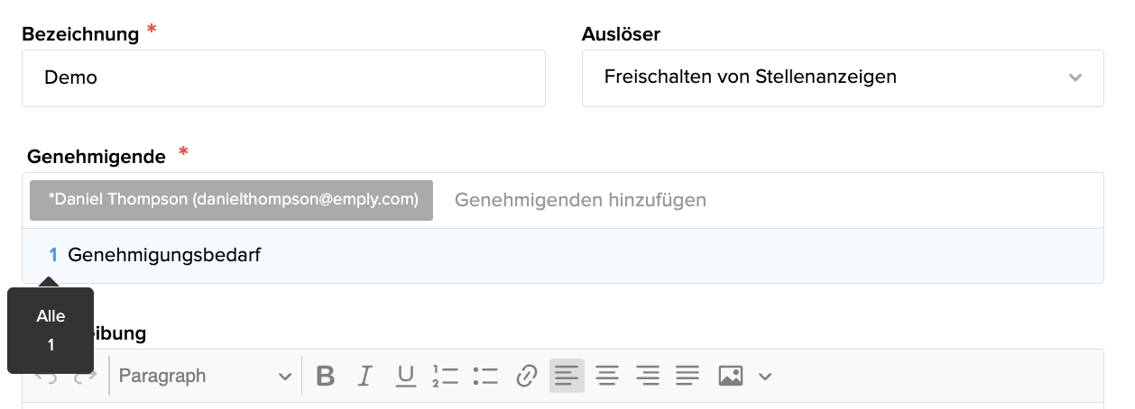
Task: Center align the text
Action: (607, 376)
